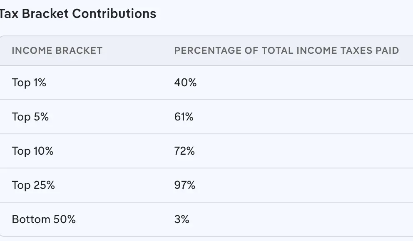
Task: Click the 3% value cell
Action: (182, 219)
